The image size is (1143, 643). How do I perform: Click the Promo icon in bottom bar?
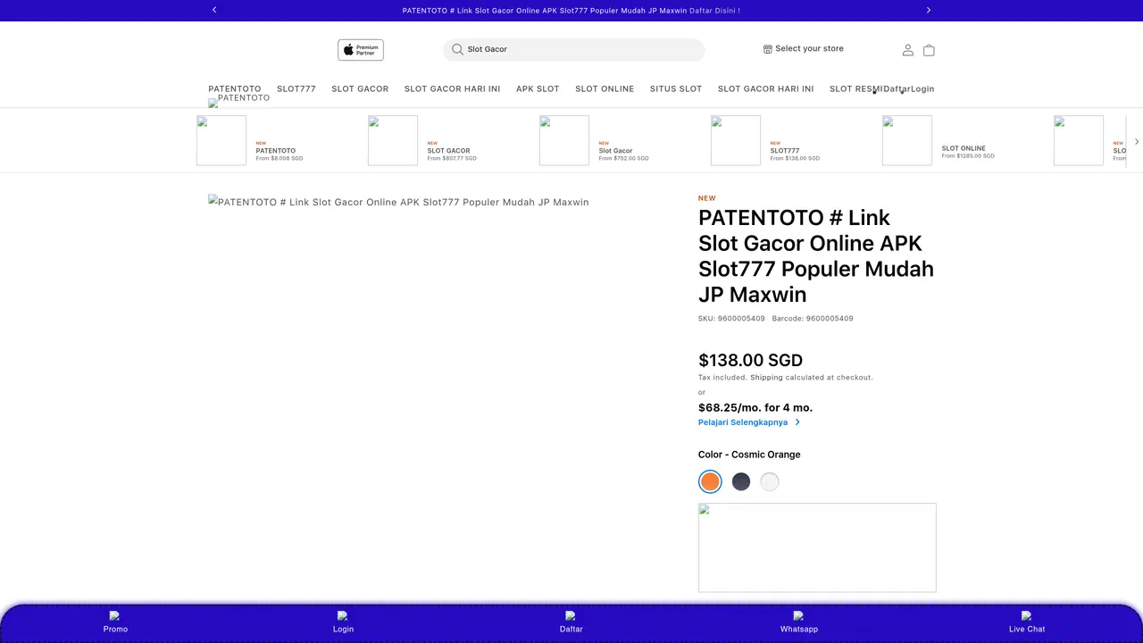(114, 615)
